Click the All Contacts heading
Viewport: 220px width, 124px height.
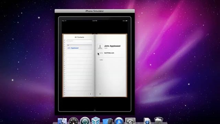coord(79,37)
